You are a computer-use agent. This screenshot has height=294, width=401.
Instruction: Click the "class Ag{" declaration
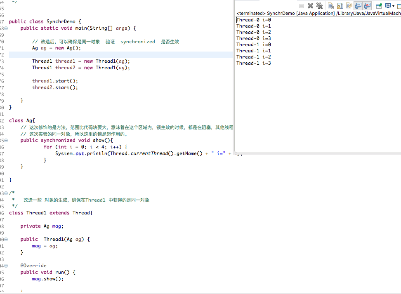[22, 121]
